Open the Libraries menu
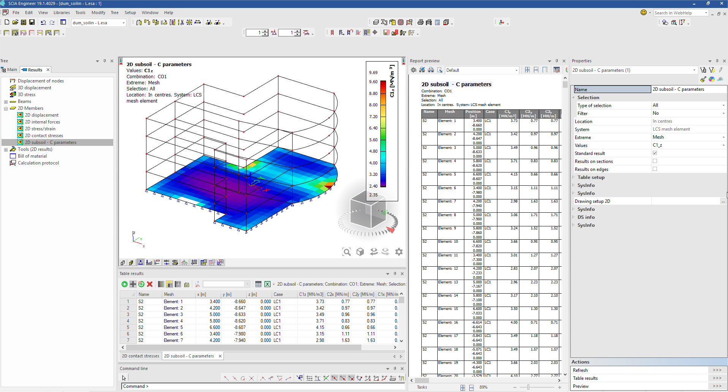 click(x=62, y=13)
